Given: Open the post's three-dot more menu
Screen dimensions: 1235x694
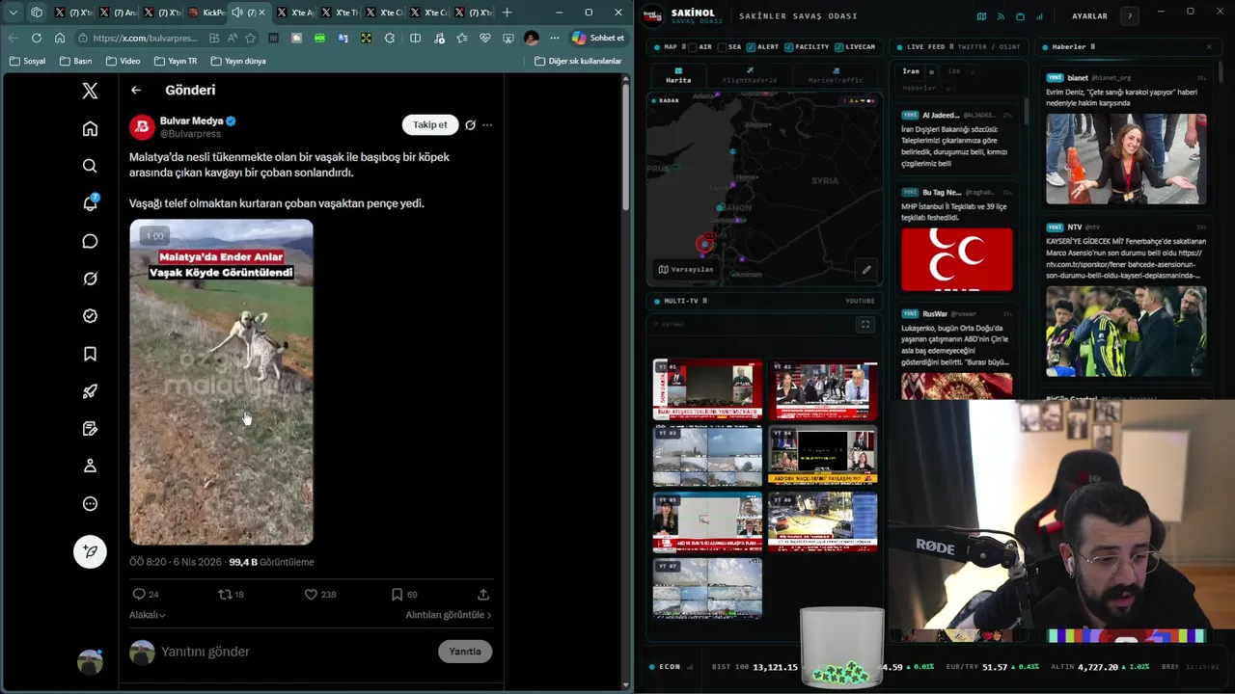Looking at the screenshot, I should [x=487, y=124].
